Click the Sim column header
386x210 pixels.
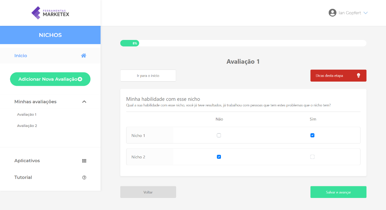313,119
